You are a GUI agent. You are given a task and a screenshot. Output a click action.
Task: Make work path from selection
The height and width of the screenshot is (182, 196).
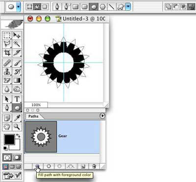pos(71,166)
